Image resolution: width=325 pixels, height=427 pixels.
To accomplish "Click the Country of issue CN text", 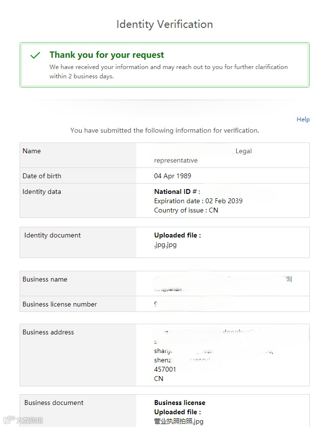I will coord(186,210).
